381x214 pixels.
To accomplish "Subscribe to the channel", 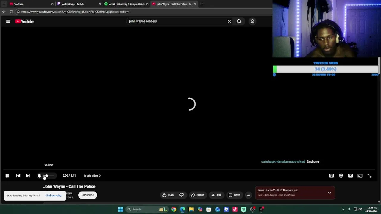I will [x=88, y=195].
